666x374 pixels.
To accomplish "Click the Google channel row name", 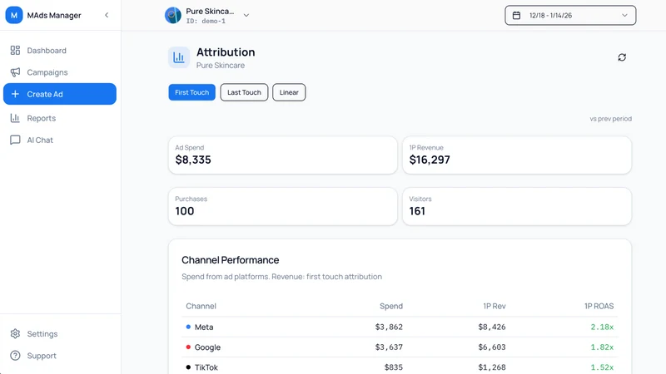I will tap(207, 347).
